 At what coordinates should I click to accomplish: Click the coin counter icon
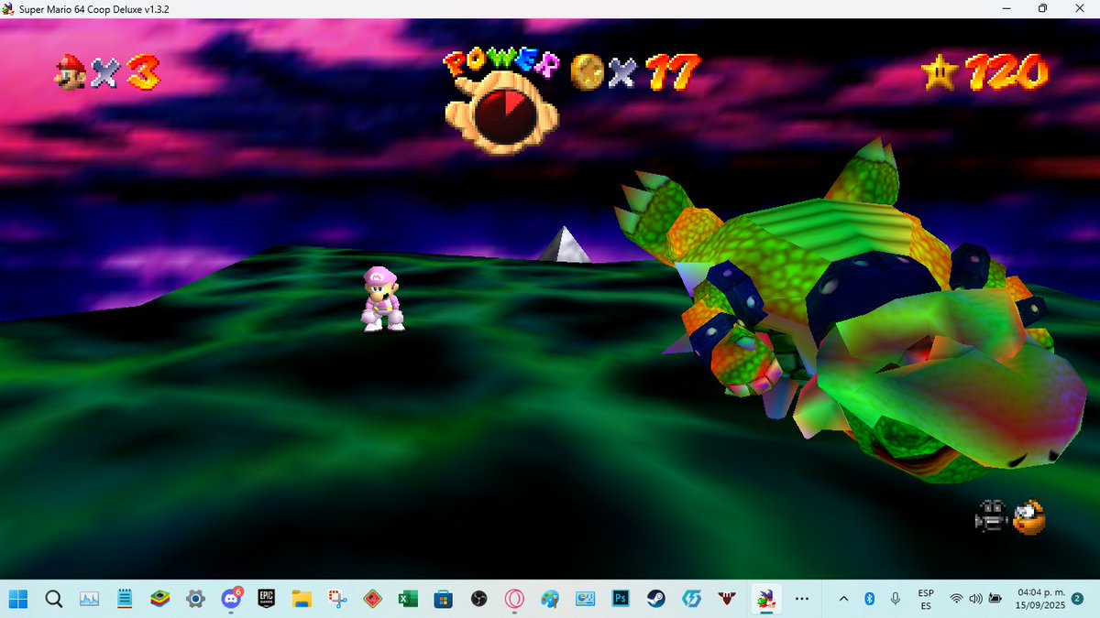click(587, 71)
